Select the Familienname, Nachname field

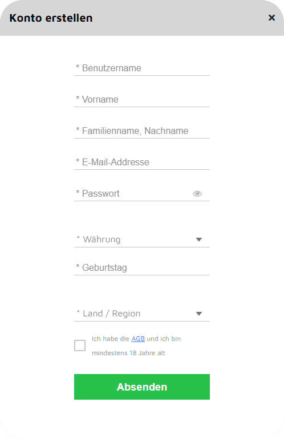(x=142, y=131)
